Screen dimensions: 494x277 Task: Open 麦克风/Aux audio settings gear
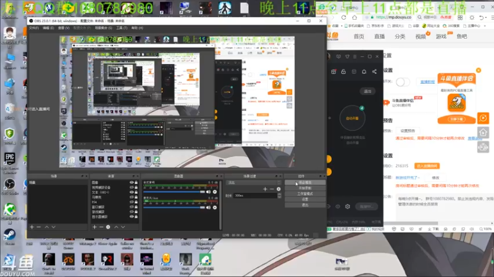[215, 207]
